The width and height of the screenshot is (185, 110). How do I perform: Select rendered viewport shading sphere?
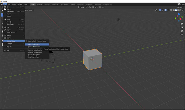point(180,10)
